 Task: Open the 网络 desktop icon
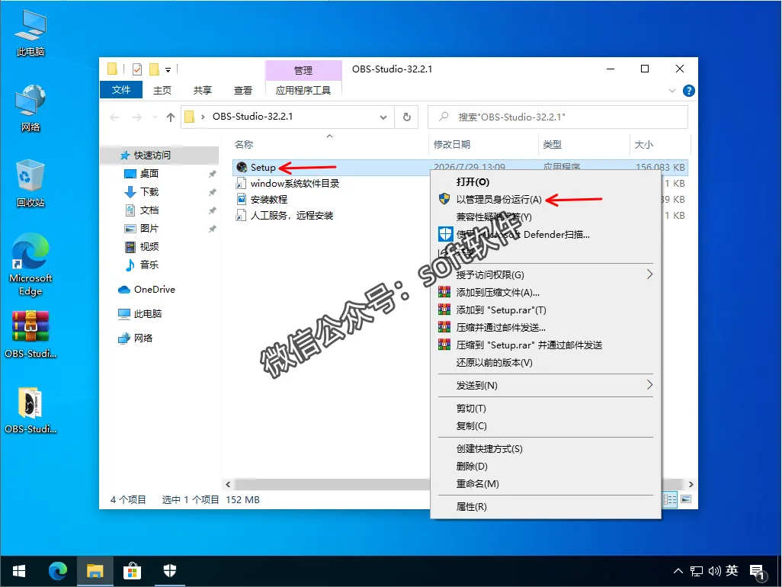tap(30, 108)
